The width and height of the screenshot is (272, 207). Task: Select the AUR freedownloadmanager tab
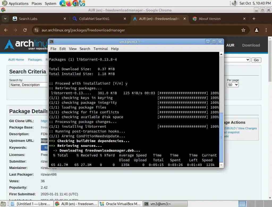[159, 19]
